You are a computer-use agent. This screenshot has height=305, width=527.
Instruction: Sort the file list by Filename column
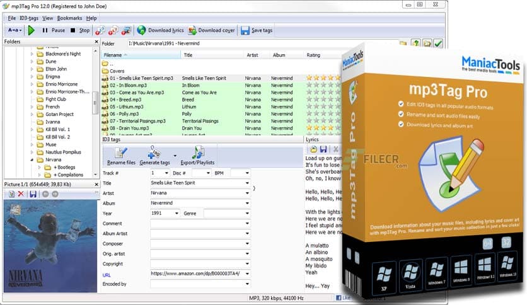point(141,55)
